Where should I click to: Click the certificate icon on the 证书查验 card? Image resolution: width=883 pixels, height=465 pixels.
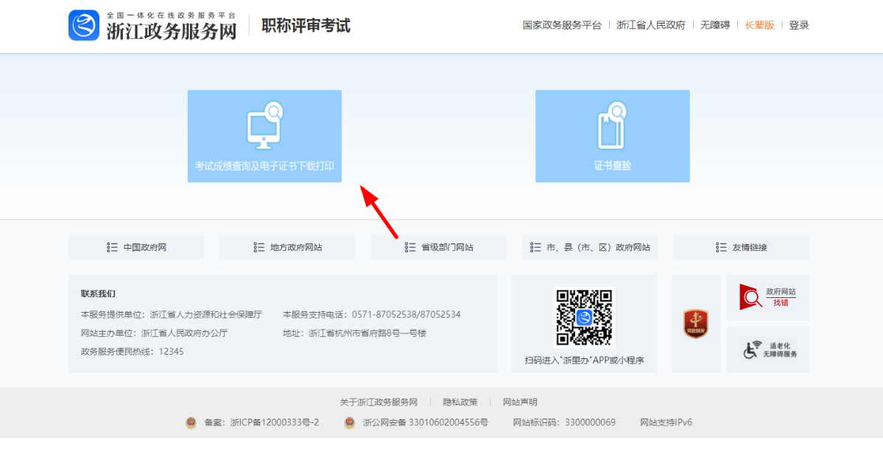[612, 125]
